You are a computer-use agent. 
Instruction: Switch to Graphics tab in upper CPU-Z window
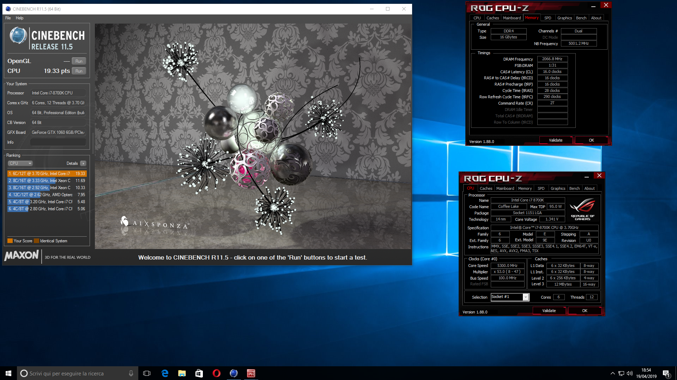[x=564, y=18]
